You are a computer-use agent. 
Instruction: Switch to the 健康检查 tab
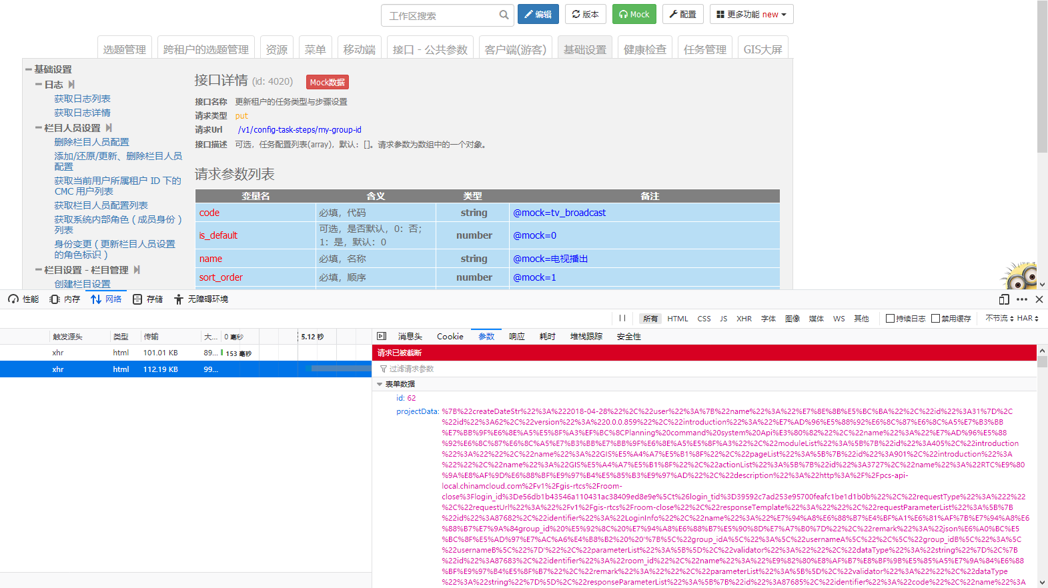click(x=645, y=47)
